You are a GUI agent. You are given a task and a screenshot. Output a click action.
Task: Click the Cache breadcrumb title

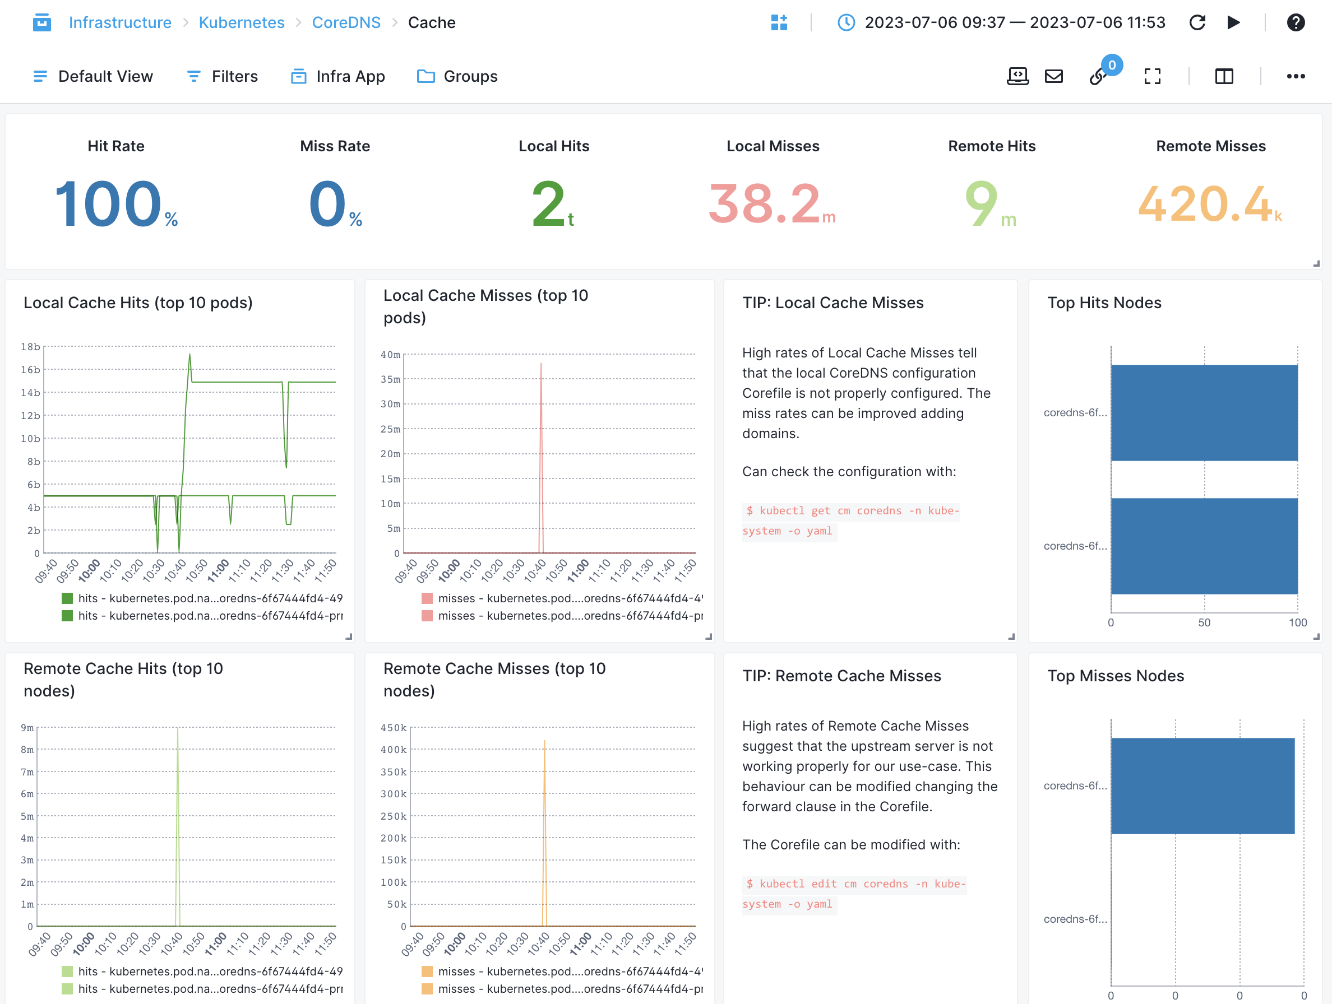(432, 22)
